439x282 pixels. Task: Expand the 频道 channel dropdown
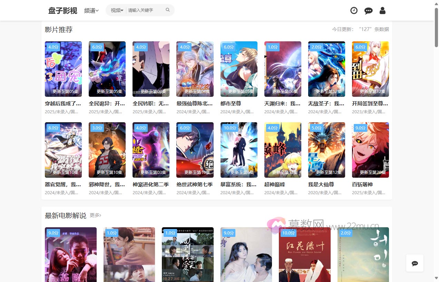click(91, 11)
